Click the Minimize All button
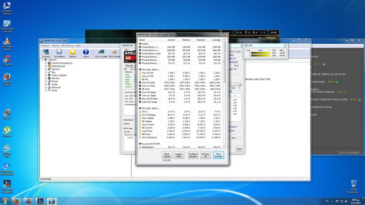Image resolution: width=365 pixels, height=205 pixels. point(205,155)
